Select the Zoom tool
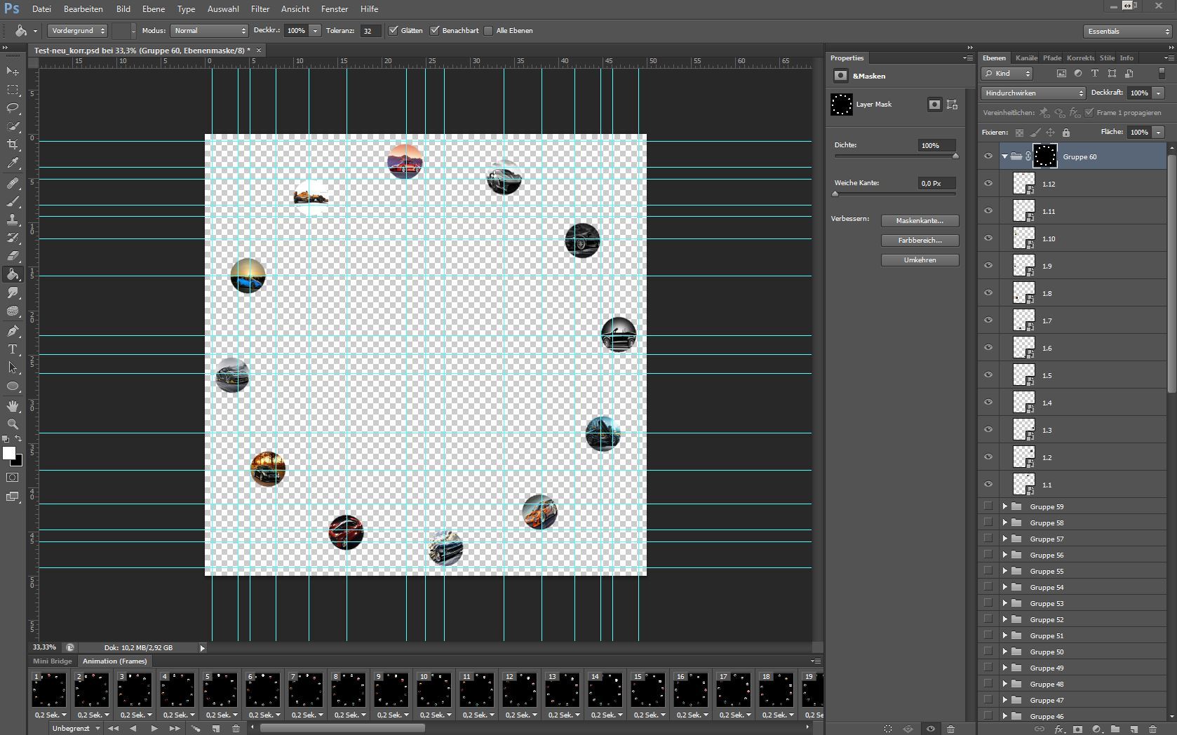1177x735 pixels. click(x=13, y=424)
